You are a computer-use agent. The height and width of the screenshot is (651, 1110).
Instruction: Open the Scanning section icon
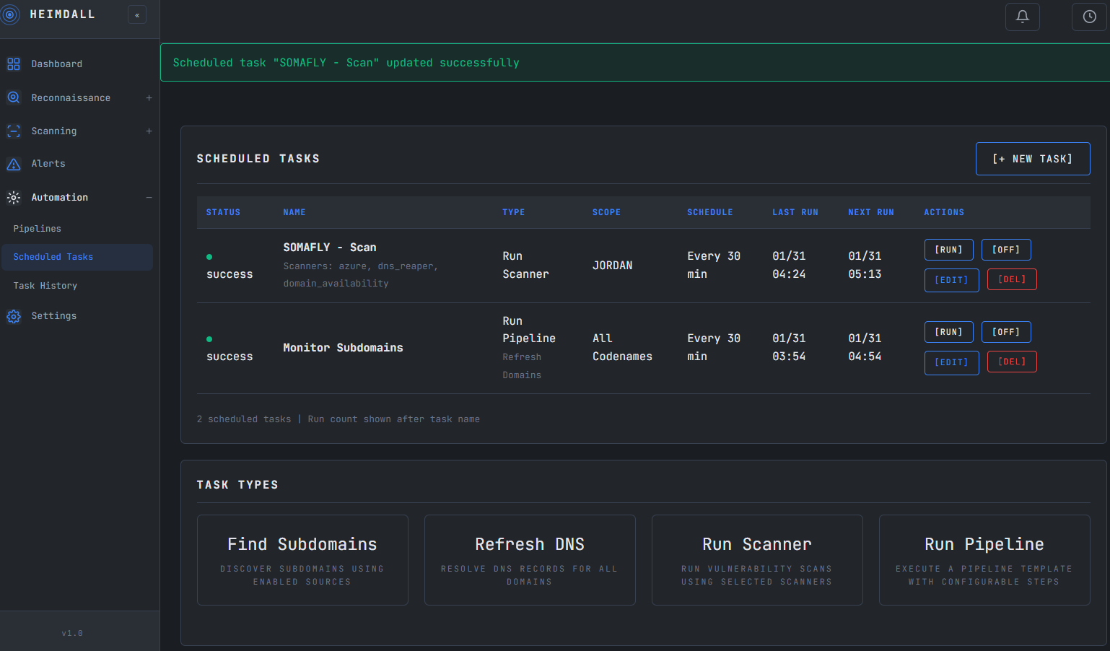13,131
